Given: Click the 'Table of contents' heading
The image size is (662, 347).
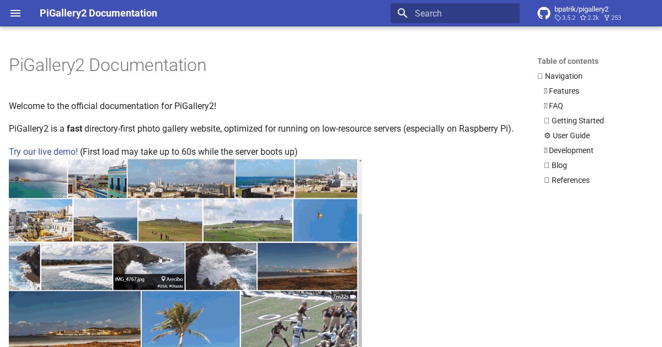Looking at the screenshot, I should pyautogui.click(x=568, y=61).
